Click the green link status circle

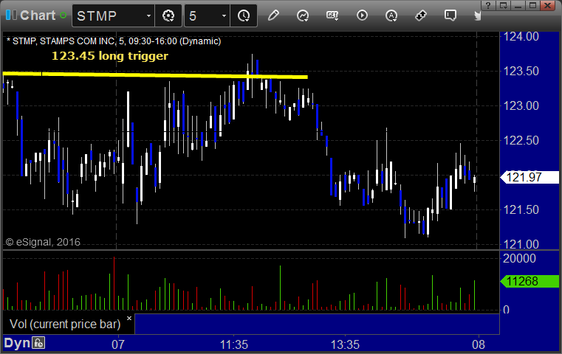(x=63, y=15)
